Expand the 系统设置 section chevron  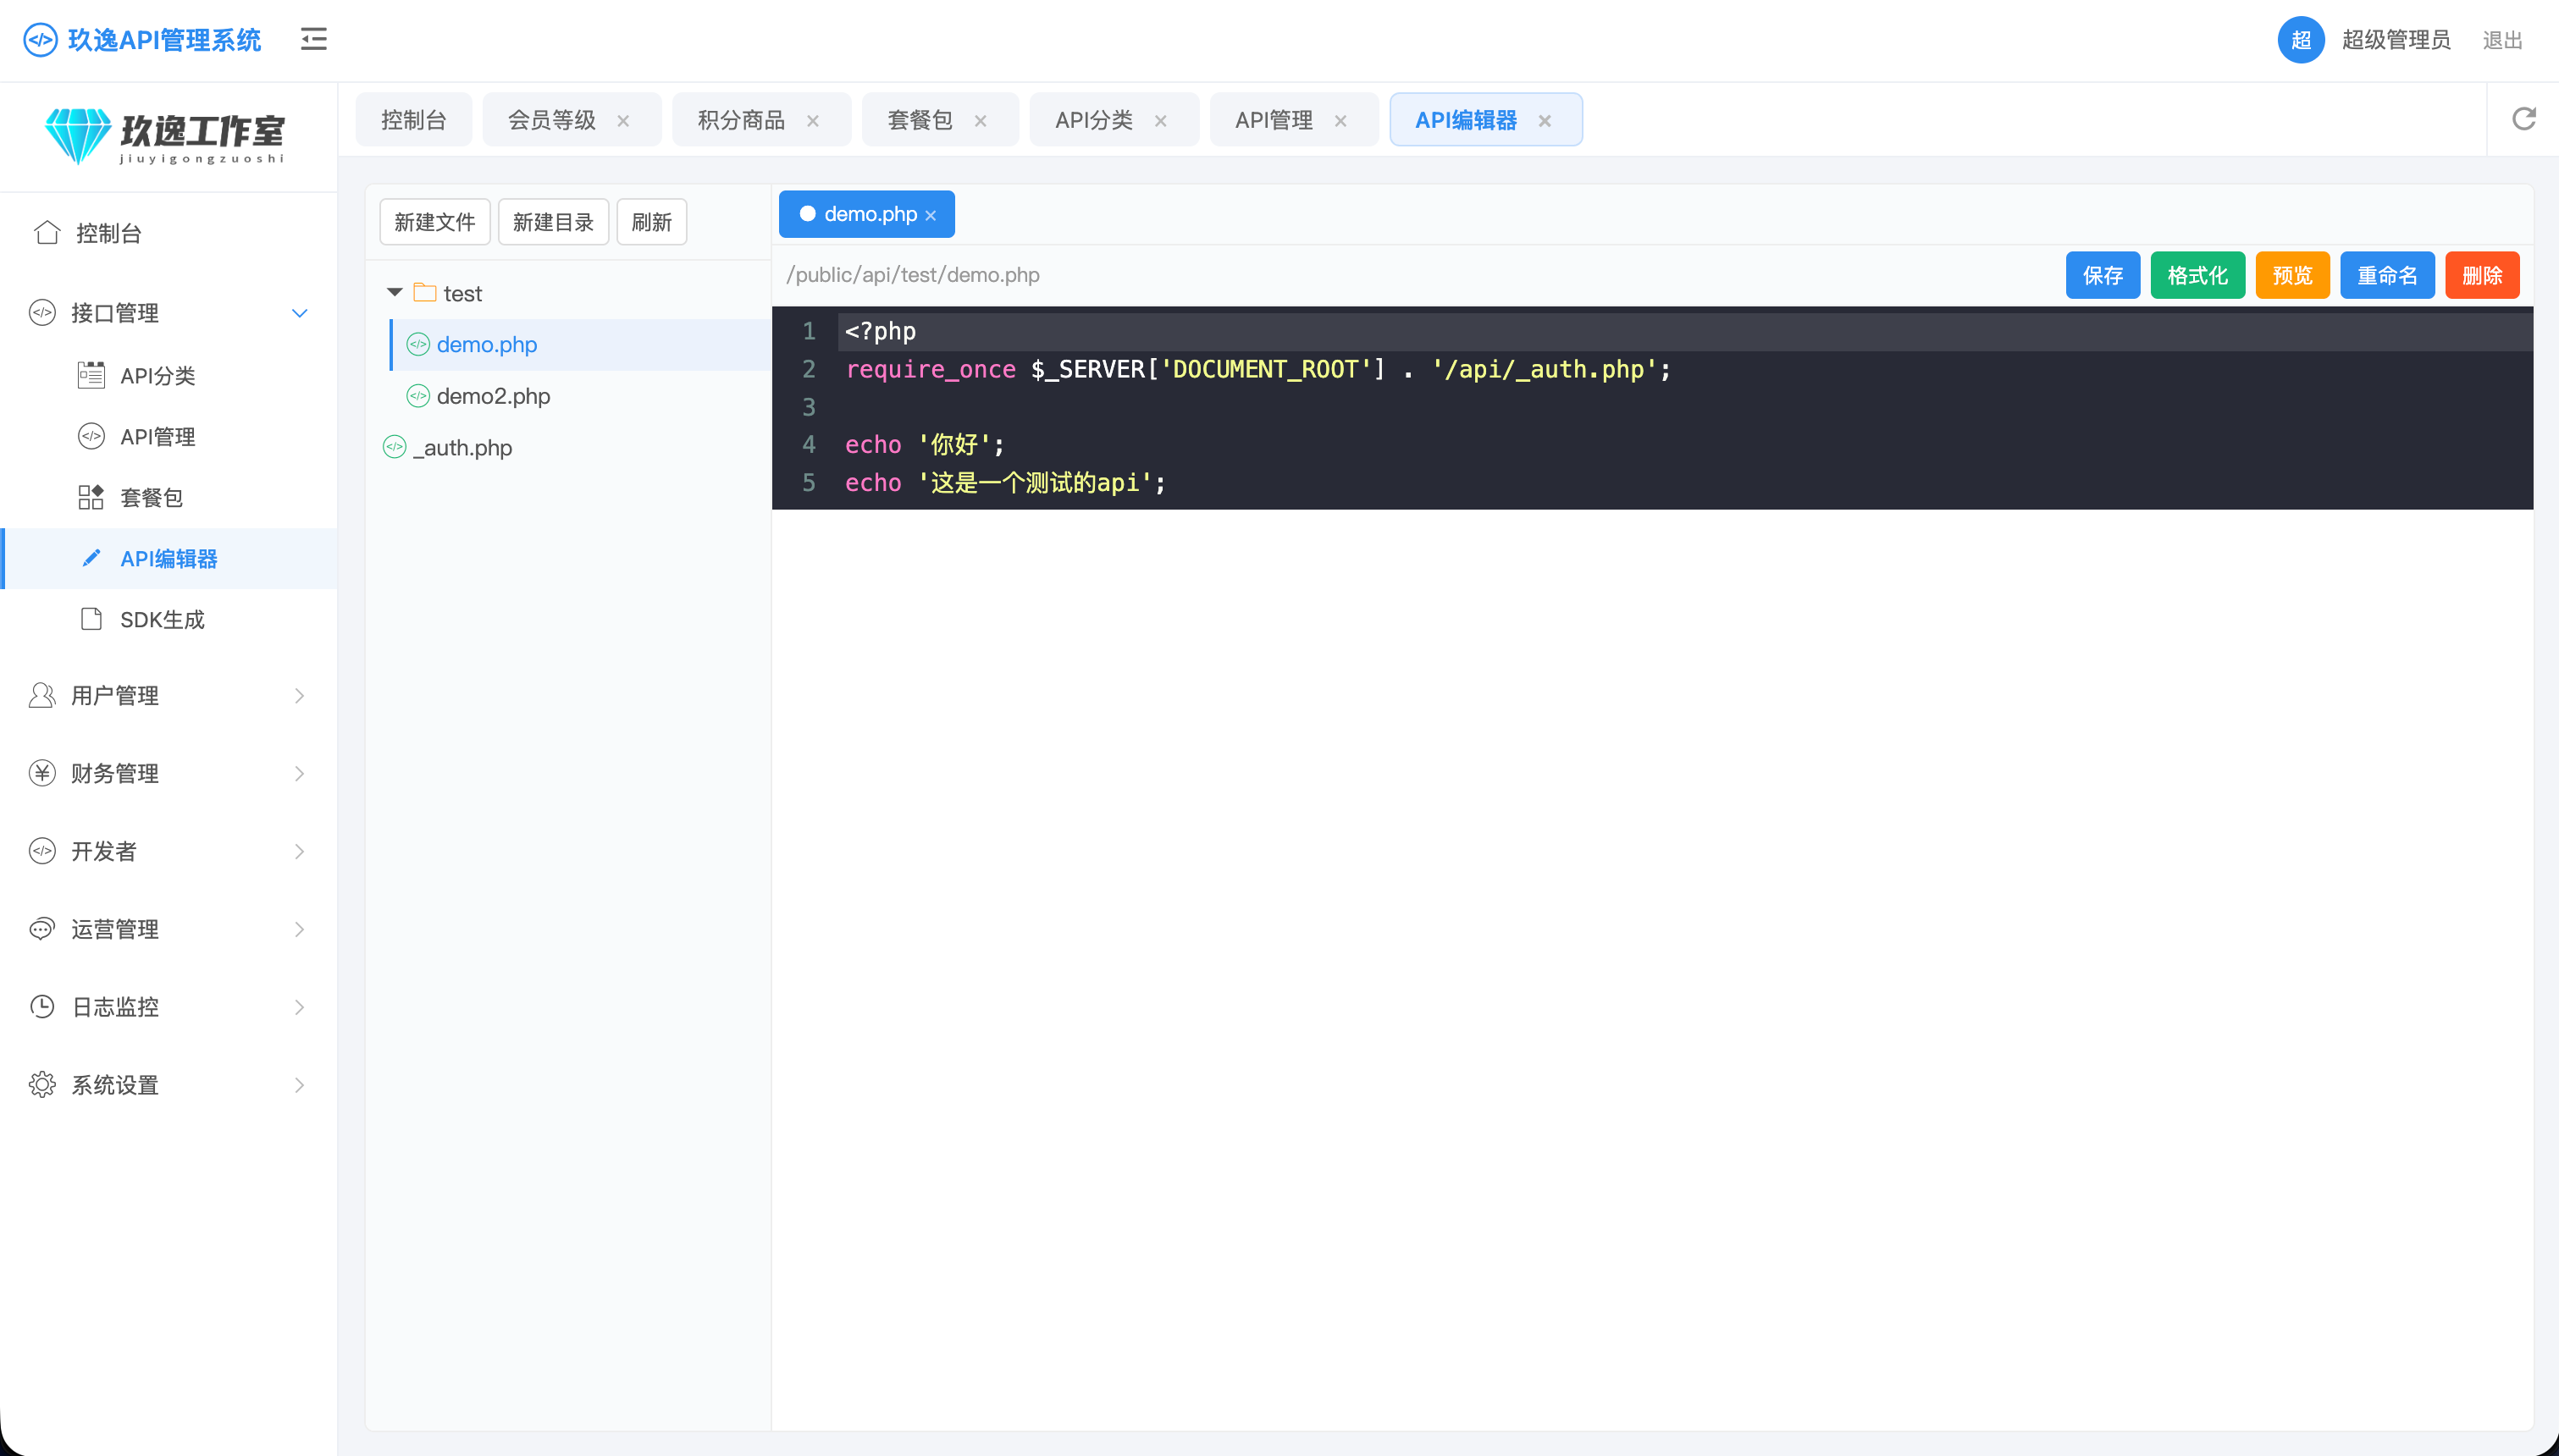pos(299,1086)
